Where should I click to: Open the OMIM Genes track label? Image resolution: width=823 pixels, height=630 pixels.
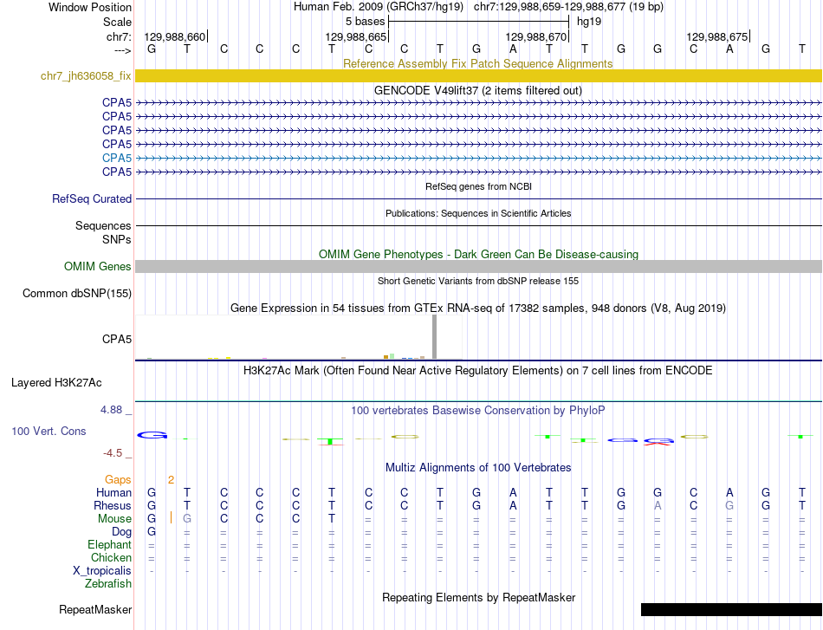[x=97, y=266]
